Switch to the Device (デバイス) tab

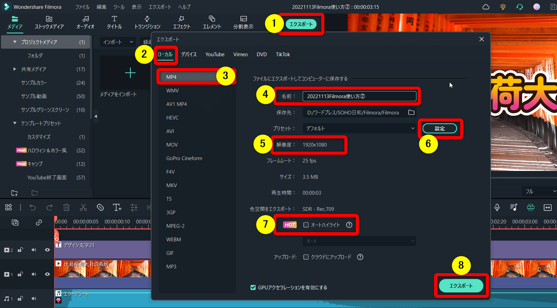click(189, 54)
